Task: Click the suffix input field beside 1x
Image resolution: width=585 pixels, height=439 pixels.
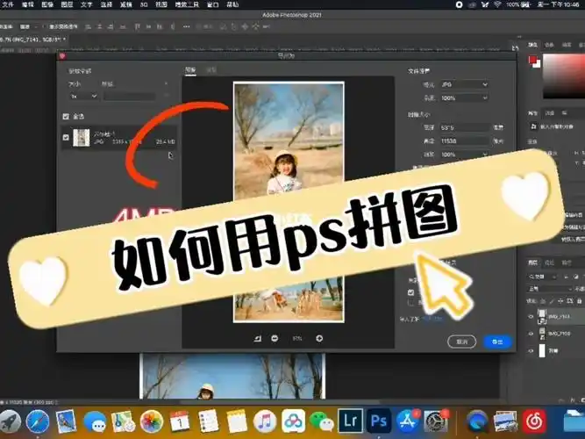Action: click(x=129, y=97)
